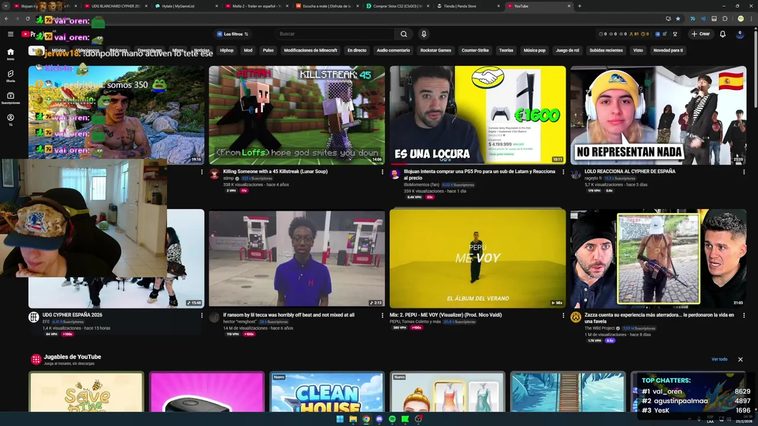Open options for ransom lil tecca video
The width and height of the screenshot is (758, 426).
(382, 316)
